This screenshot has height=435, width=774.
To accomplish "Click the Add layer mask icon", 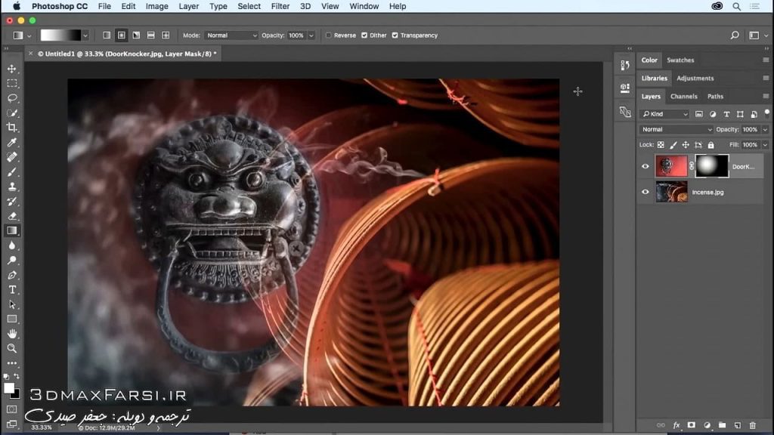I will 691,425.
